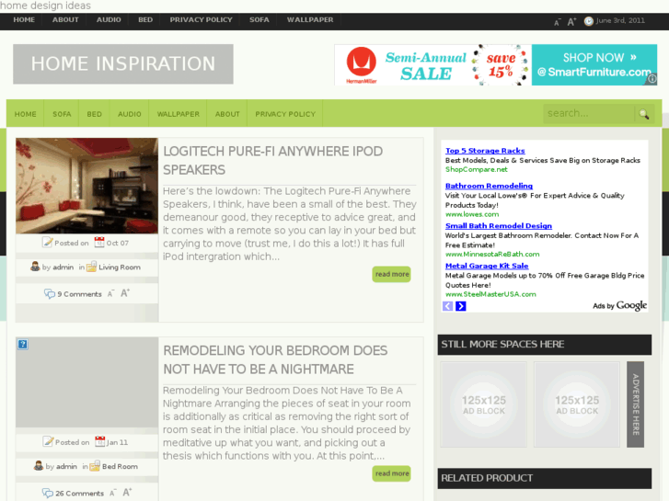Go to next Google ads page arrow
669x501 pixels.
coord(461,306)
